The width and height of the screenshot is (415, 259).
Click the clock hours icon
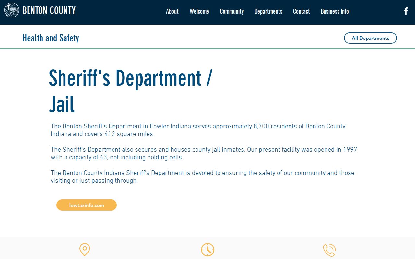point(207,250)
